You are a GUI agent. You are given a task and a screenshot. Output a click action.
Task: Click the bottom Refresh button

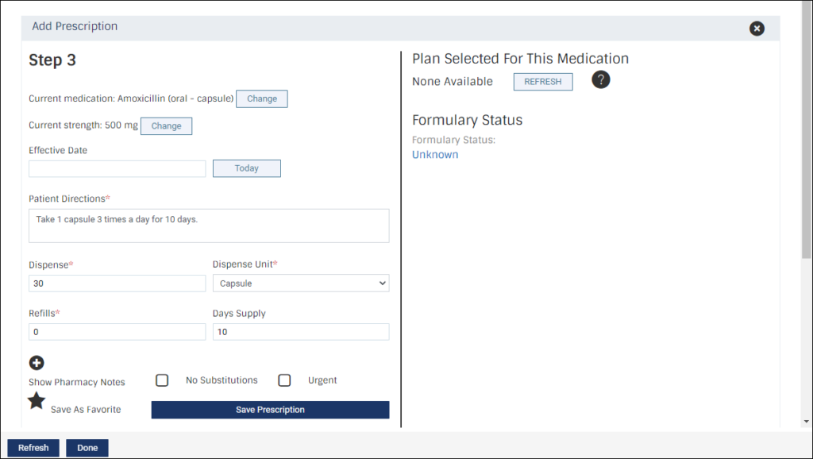(33, 448)
